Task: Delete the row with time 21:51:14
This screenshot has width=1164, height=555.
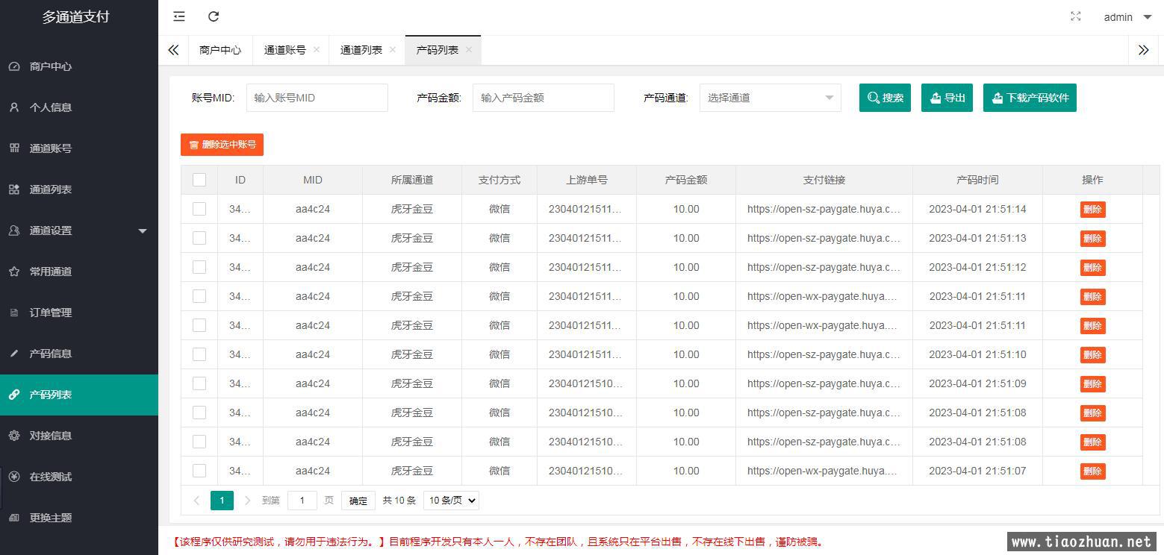Action: click(x=1092, y=210)
